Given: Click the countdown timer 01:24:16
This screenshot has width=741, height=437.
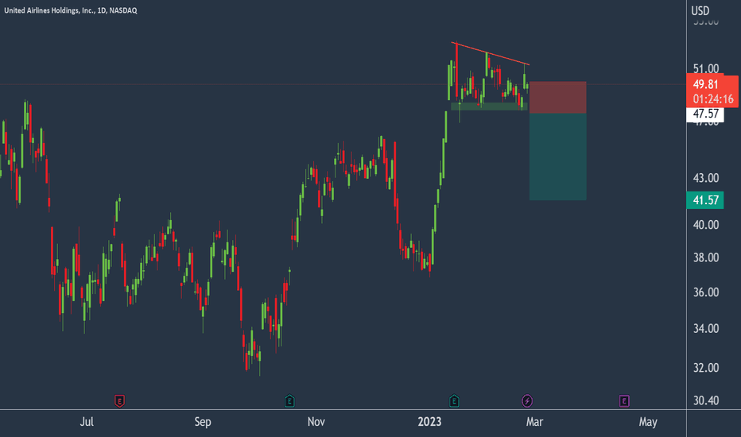Looking at the screenshot, I should [712, 99].
